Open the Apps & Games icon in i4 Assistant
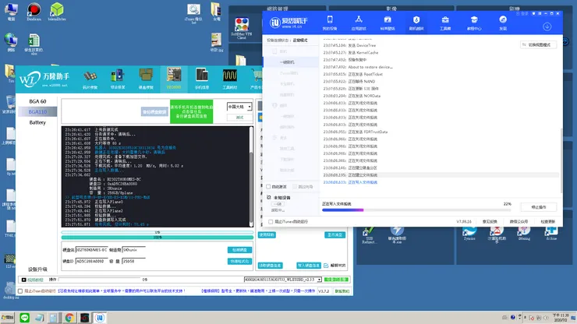577x324 pixels. pos(359,23)
